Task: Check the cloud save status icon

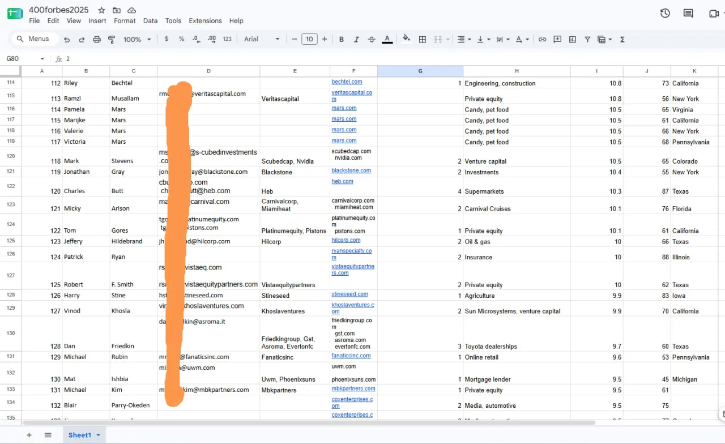Action: click(132, 10)
